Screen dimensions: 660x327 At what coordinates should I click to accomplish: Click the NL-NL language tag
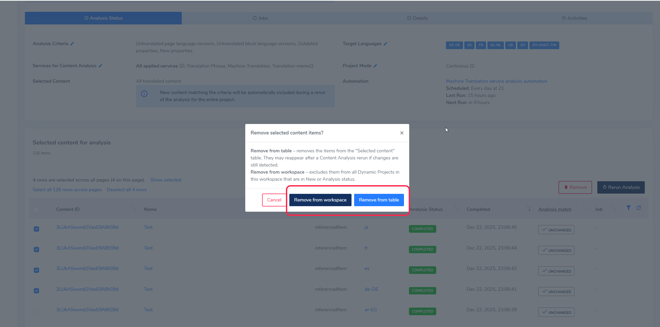pos(496,45)
